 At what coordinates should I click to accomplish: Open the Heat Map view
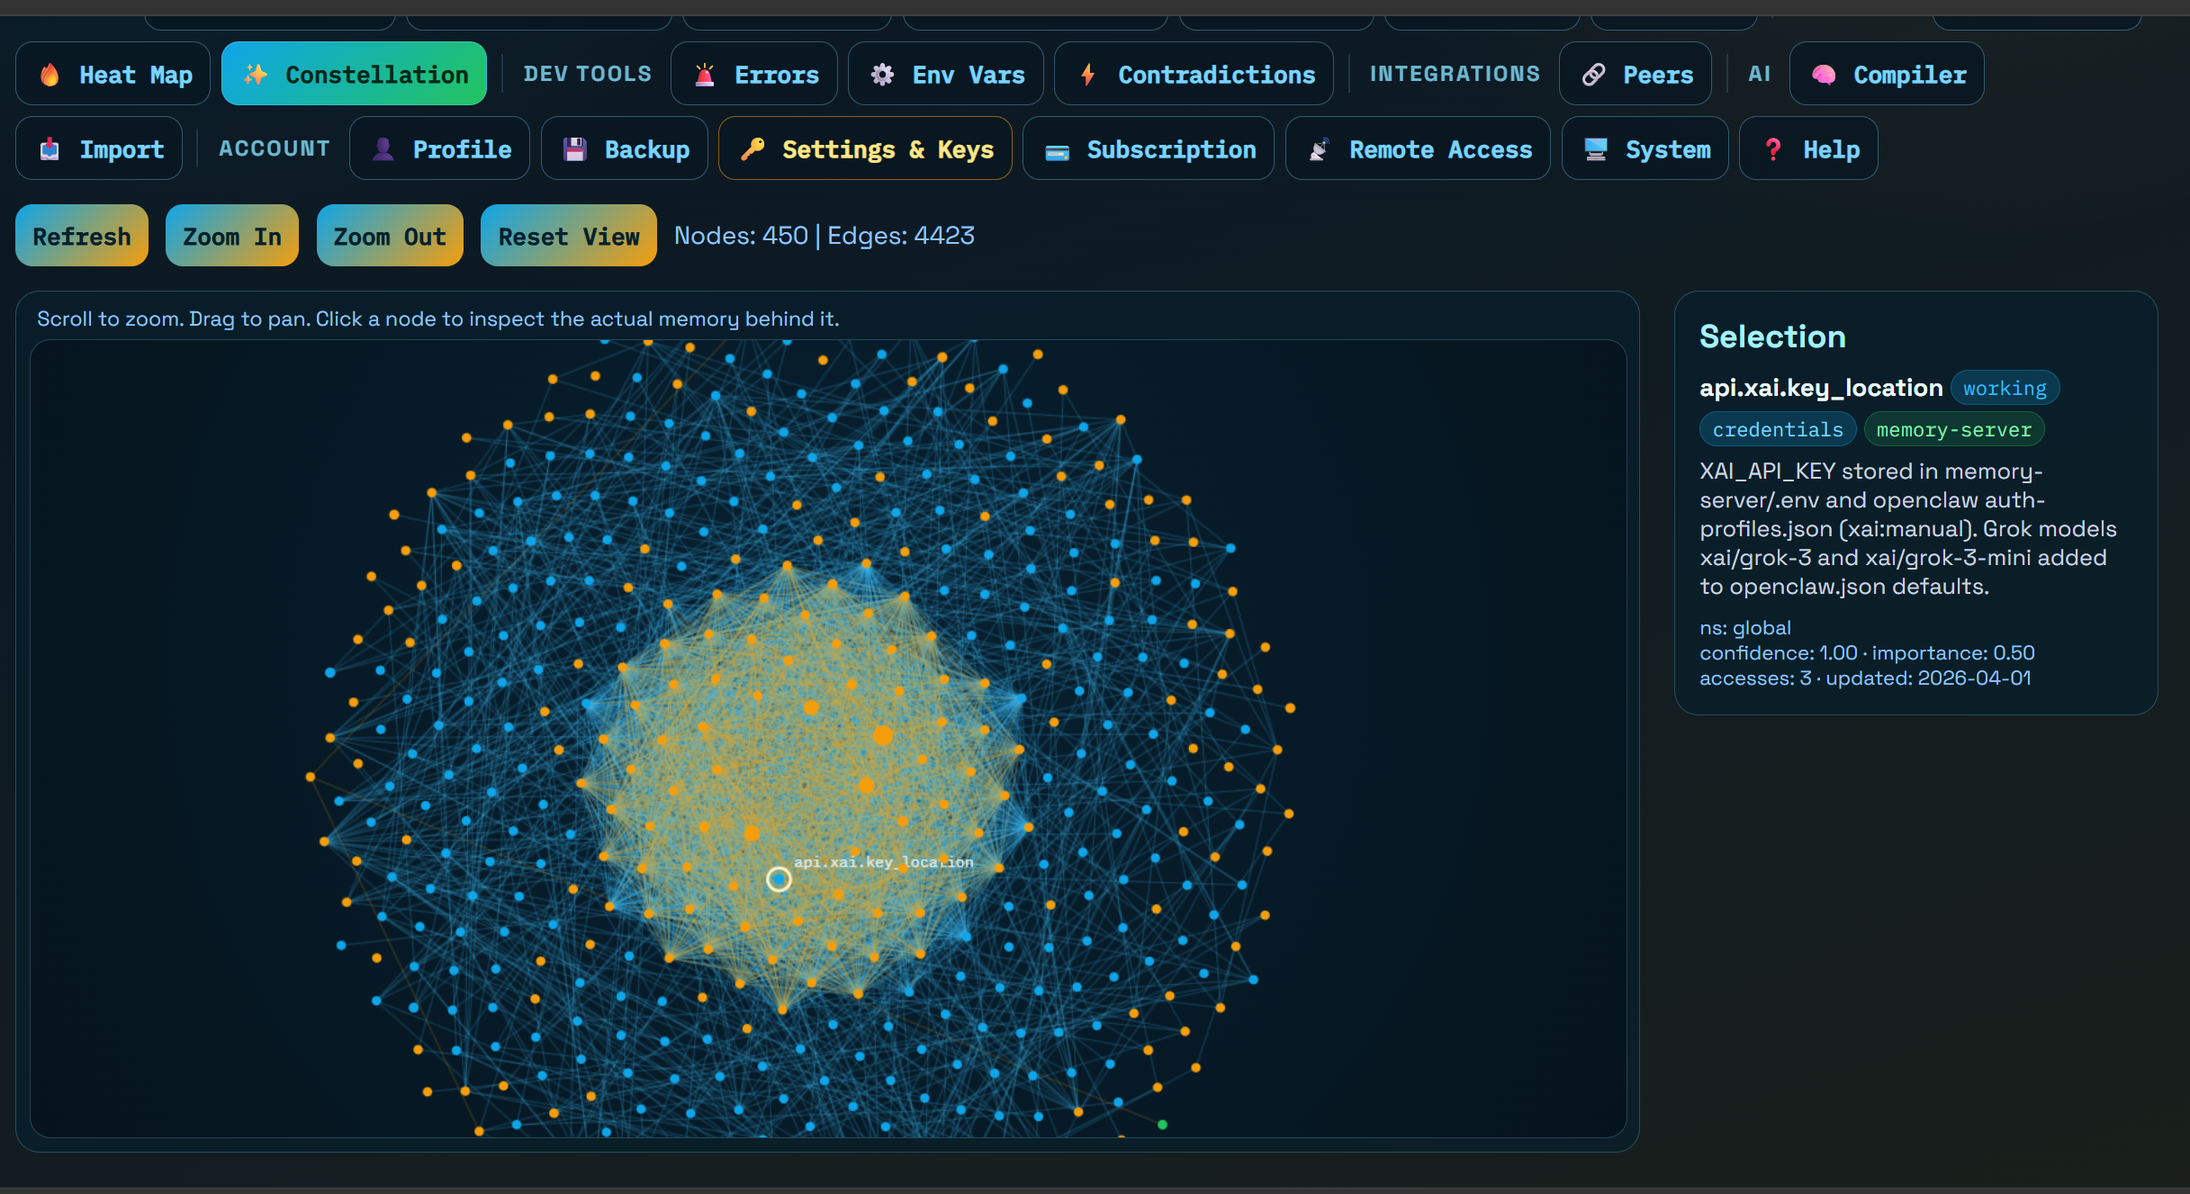113,74
